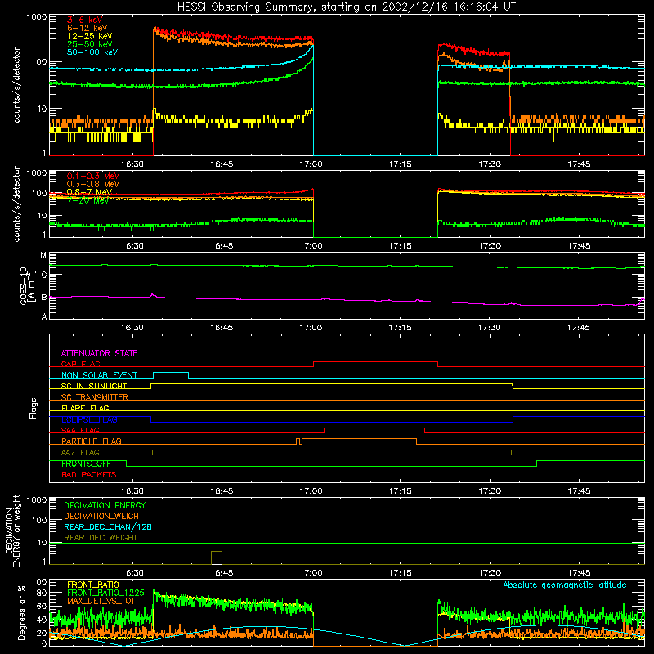Click the REAR_DEC_WEIGHT legend label
The image size is (654, 654).
(x=101, y=538)
